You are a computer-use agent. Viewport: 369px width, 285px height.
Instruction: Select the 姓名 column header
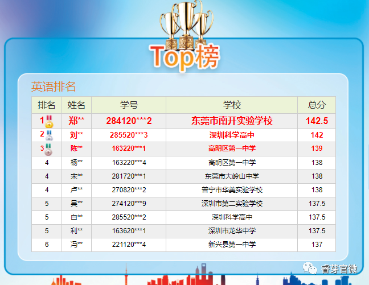pos(76,105)
